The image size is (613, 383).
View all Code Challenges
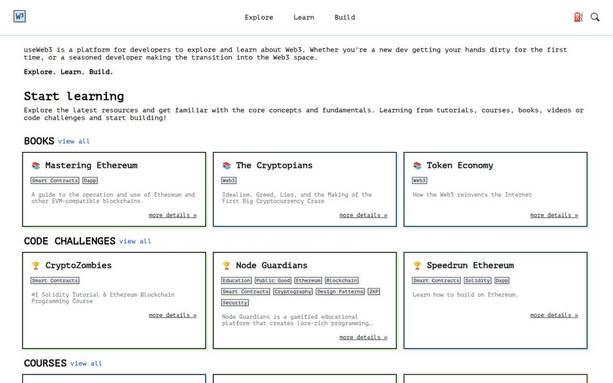click(x=135, y=241)
